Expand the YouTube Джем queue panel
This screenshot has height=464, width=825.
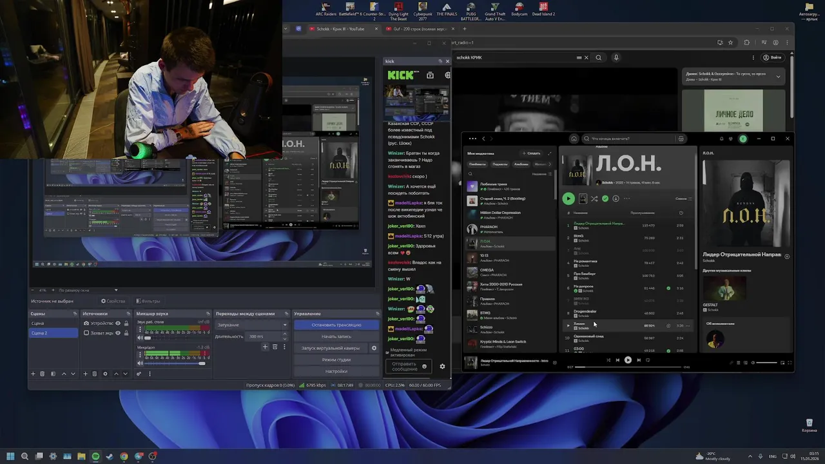pos(778,76)
